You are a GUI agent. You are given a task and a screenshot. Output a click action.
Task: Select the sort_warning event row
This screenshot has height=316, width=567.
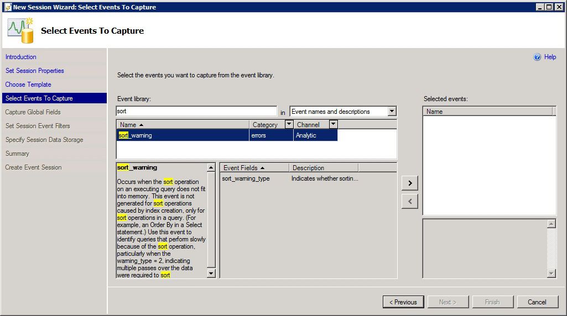click(x=227, y=135)
